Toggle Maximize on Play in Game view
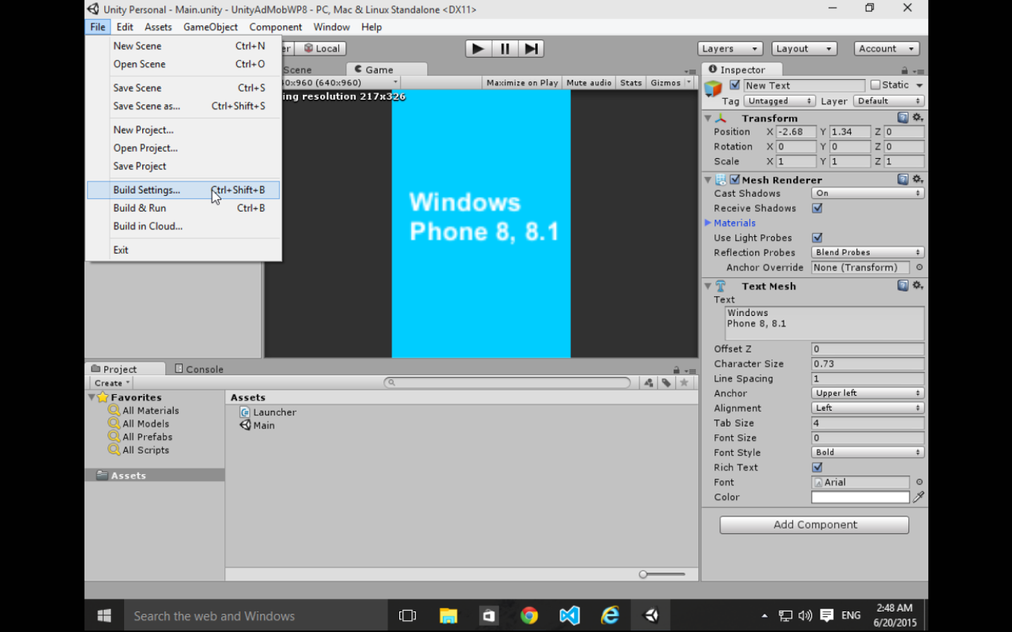The width and height of the screenshot is (1012, 632). click(522, 83)
